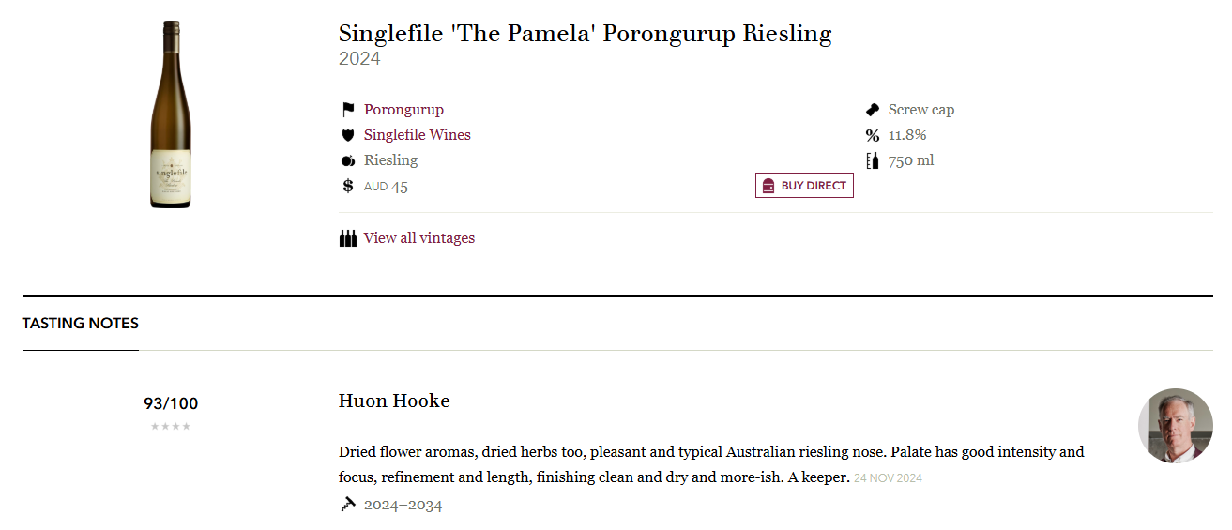The image size is (1232, 530).
Task: Click the winery shield icon
Action: (348, 135)
